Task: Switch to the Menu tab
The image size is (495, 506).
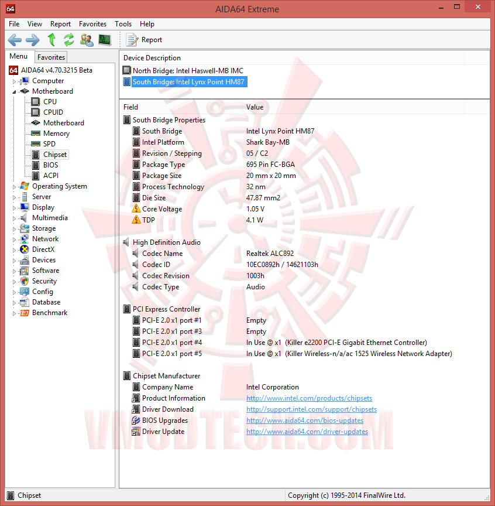Action: tap(18, 56)
